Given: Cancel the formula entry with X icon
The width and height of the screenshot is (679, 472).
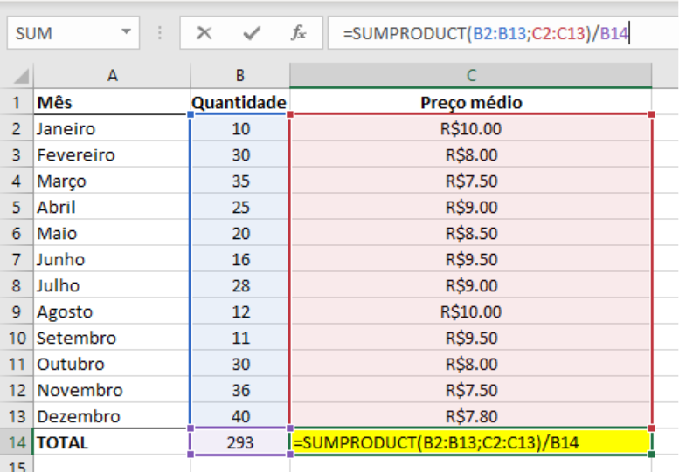Looking at the screenshot, I should click(x=204, y=34).
